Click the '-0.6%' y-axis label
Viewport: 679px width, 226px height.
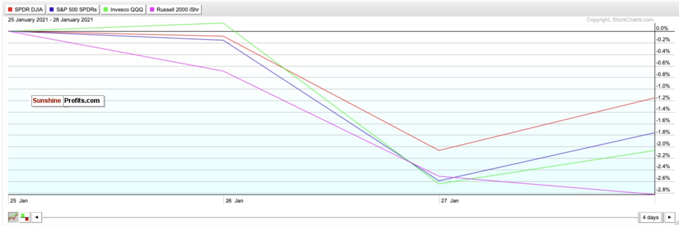[x=663, y=63]
